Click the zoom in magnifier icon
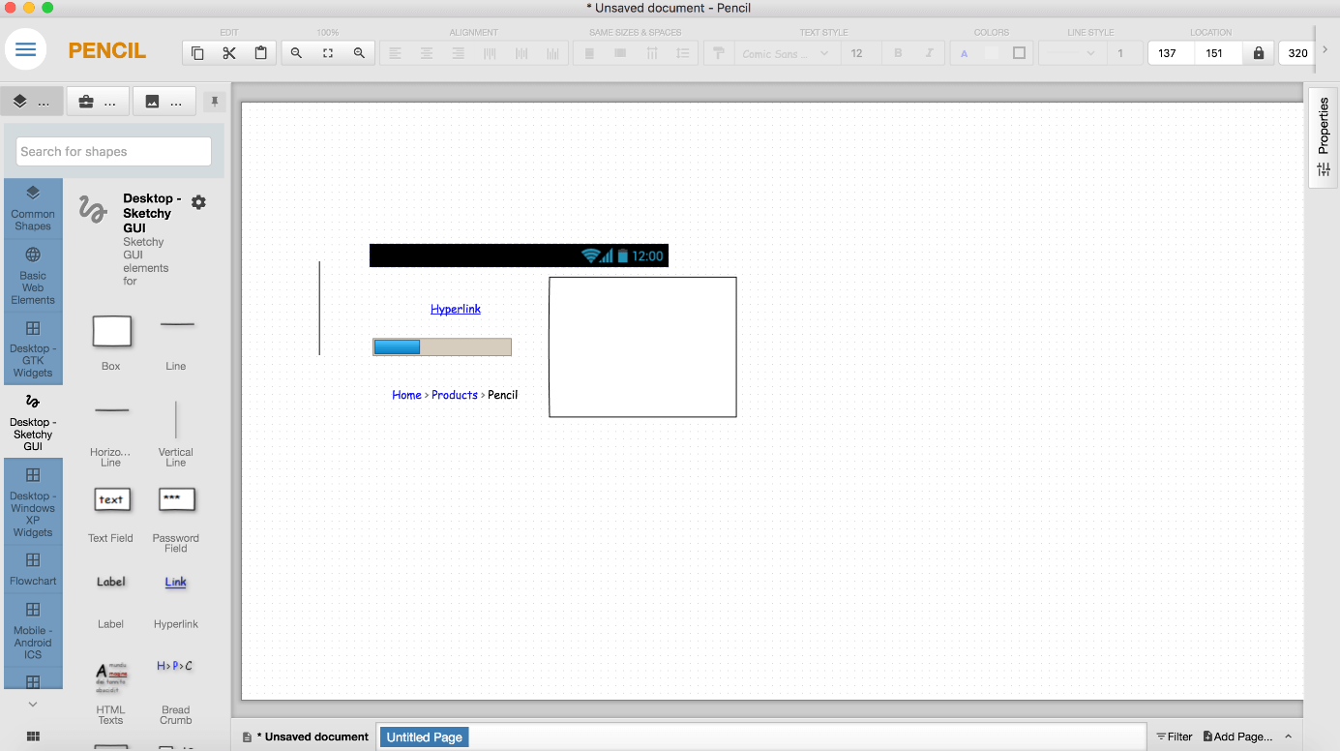The width and height of the screenshot is (1340, 751). pyautogui.click(x=359, y=53)
